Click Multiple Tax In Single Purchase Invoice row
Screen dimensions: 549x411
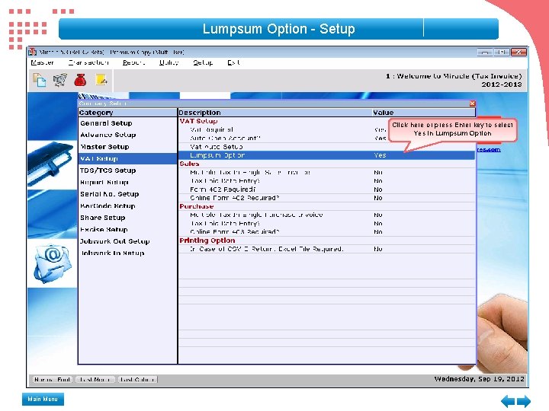coord(326,215)
